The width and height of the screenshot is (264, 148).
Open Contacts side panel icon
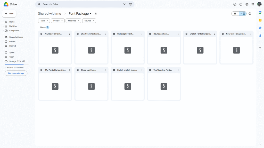coord(260,35)
